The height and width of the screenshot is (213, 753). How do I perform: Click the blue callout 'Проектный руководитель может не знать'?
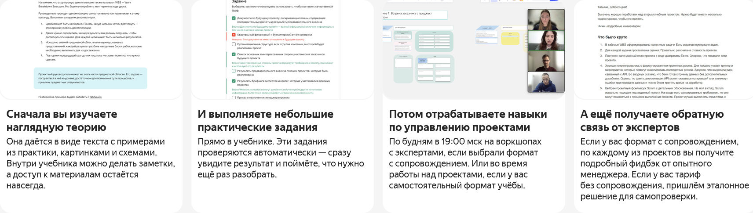(x=91, y=78)
